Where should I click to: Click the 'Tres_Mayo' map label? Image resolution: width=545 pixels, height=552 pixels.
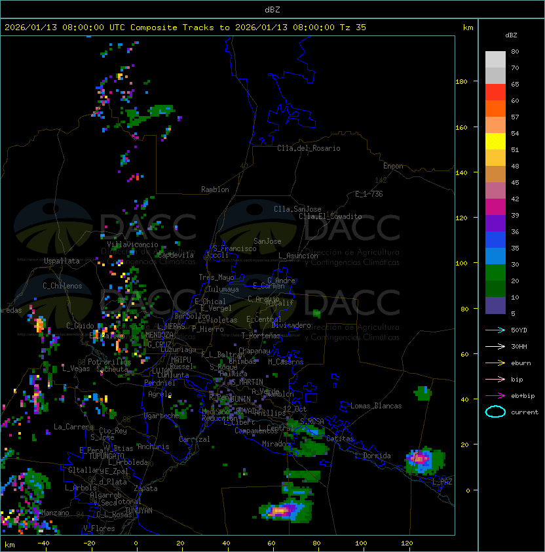(216, 277)
